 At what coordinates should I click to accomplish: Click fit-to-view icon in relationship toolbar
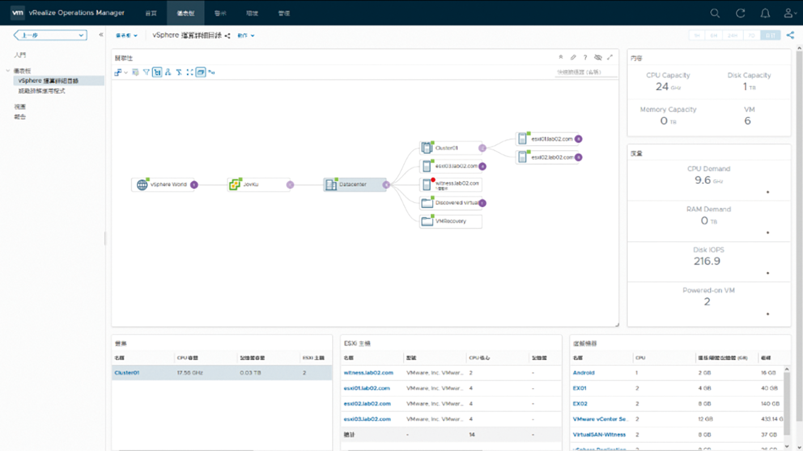point(190,72)
